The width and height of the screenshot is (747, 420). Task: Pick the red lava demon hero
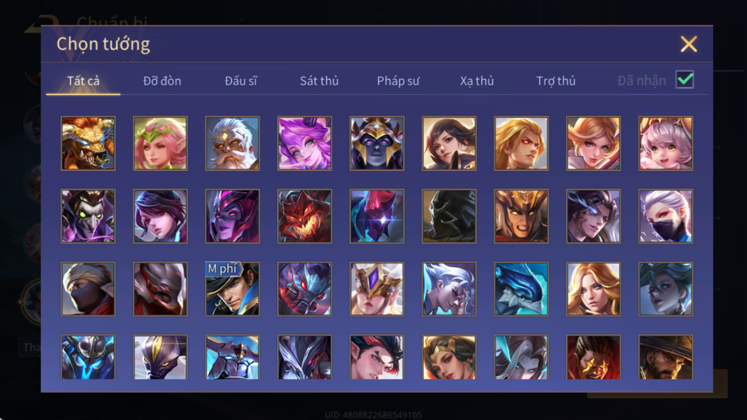click(x=305, y=216)
